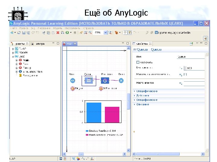Open the Инструменты menu
The height and width of the screenshot is (162, 217).
(73, 28)
